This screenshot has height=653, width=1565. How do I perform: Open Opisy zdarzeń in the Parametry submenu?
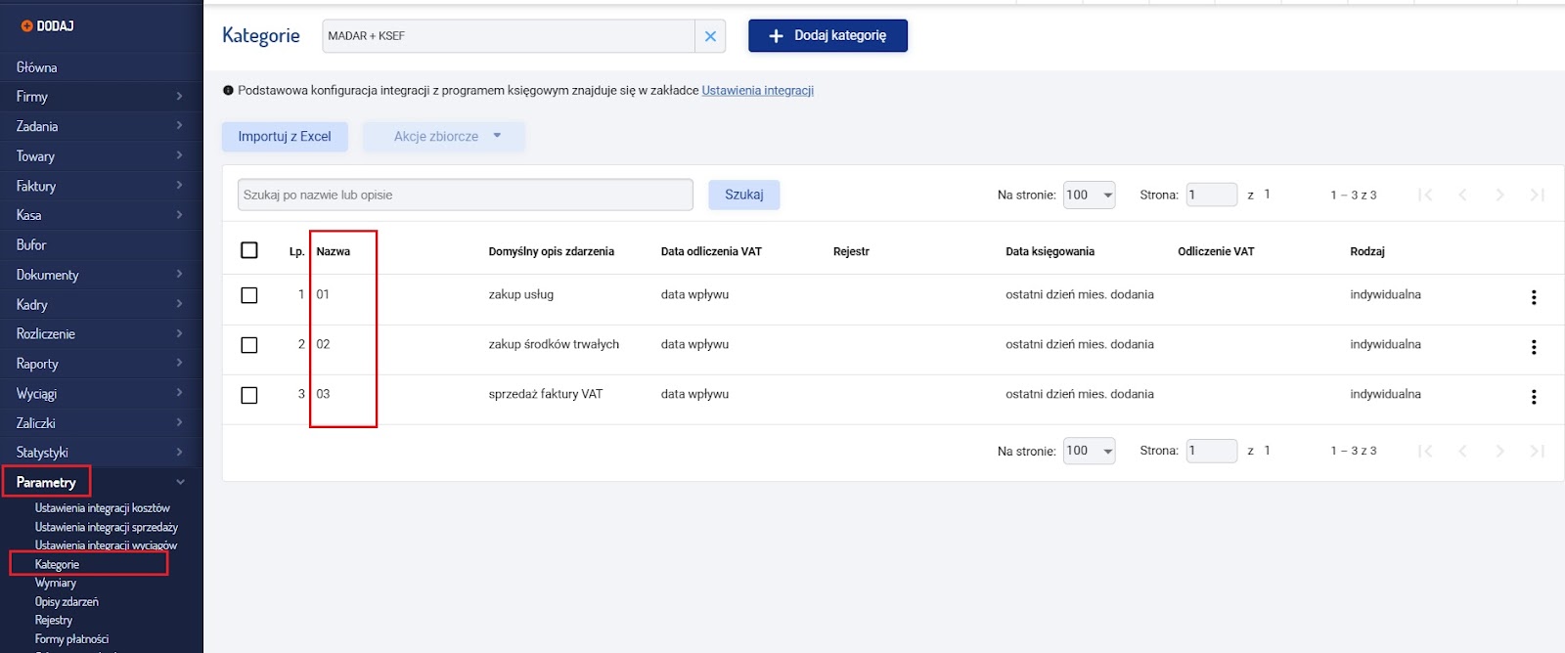coord(67,601)
